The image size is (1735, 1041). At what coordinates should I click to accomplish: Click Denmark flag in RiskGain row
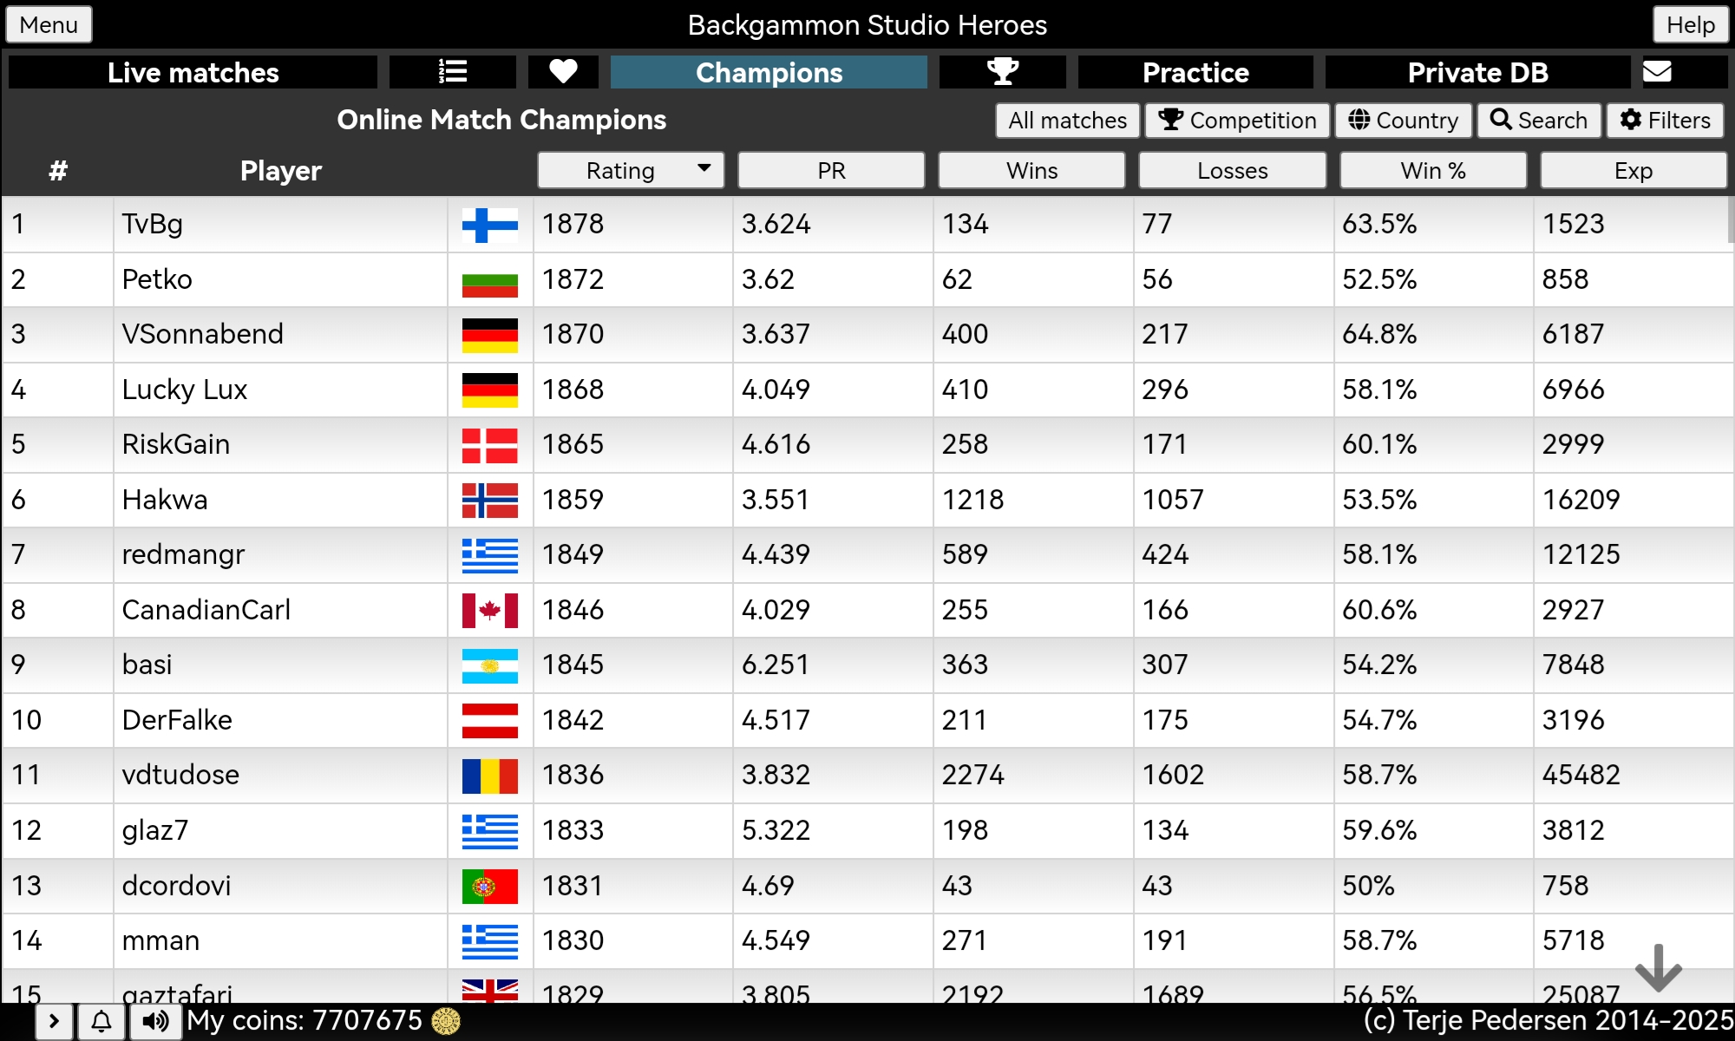490,445
